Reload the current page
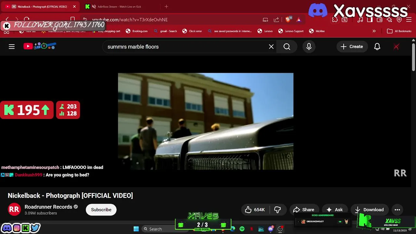The width and height of the screenshot is (416, 234). [x=27, y=19]
